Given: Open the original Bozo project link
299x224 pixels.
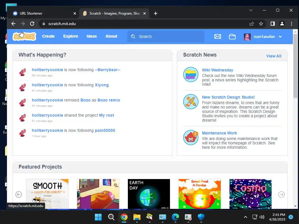Looking at the screenshot, I should pyautogui.click(x=86, y=100).
